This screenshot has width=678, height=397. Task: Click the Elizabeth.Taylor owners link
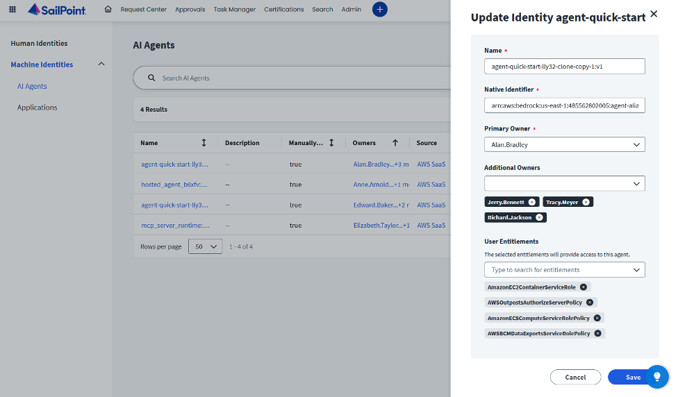coord(381,225)
